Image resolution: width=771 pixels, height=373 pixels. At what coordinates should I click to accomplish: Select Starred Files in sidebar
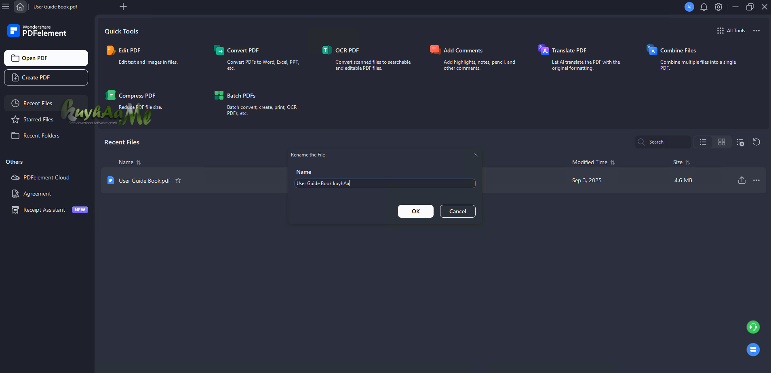click(46, 119)
